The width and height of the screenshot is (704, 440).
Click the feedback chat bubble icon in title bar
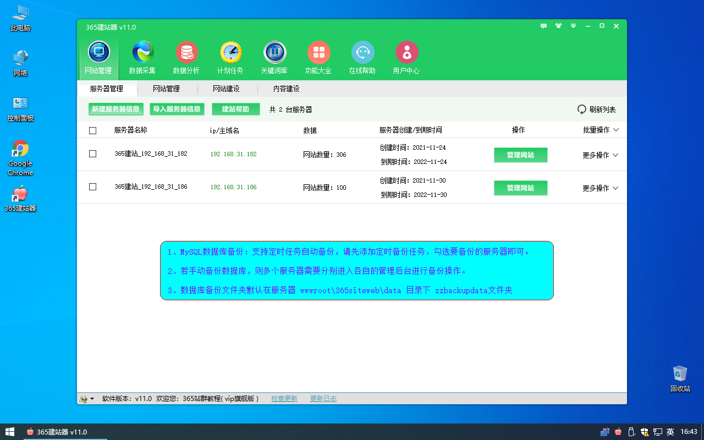click(x=544, y=26)
